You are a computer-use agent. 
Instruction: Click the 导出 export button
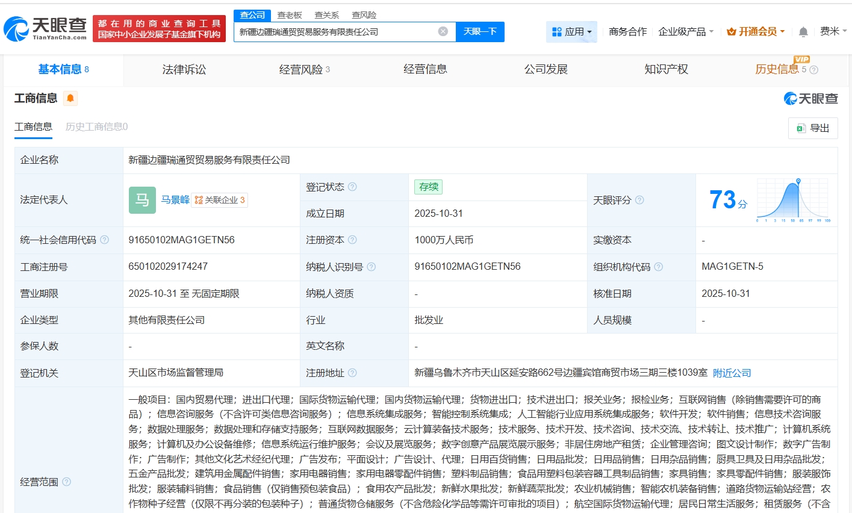[x=813, y=128]
